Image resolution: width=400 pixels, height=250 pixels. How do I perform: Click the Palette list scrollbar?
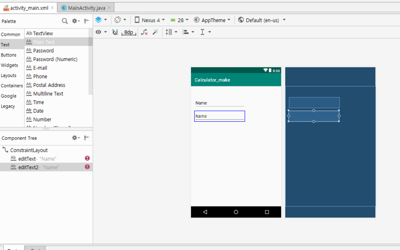[x=91, y=62]
